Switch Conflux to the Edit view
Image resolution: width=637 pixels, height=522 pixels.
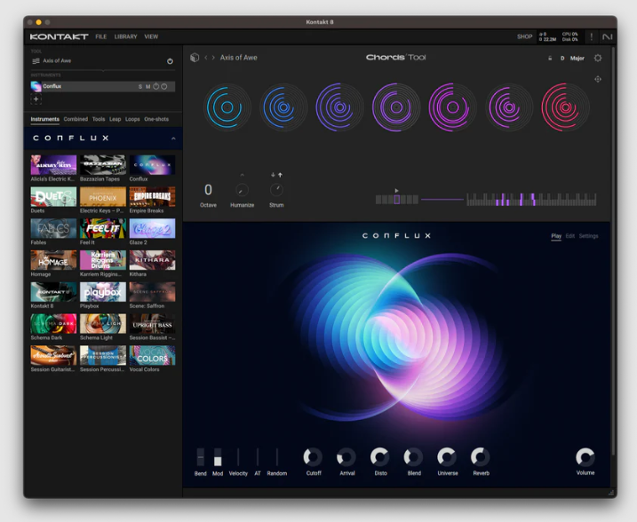click(570, 236)
